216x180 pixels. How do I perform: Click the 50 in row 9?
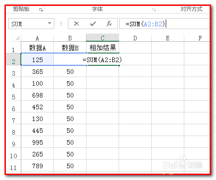coord(70,142)
